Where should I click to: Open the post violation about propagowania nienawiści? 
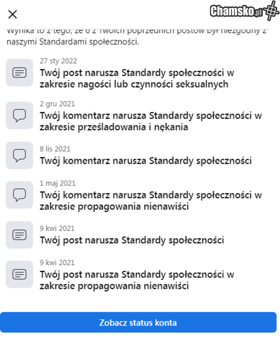(137, 280)
